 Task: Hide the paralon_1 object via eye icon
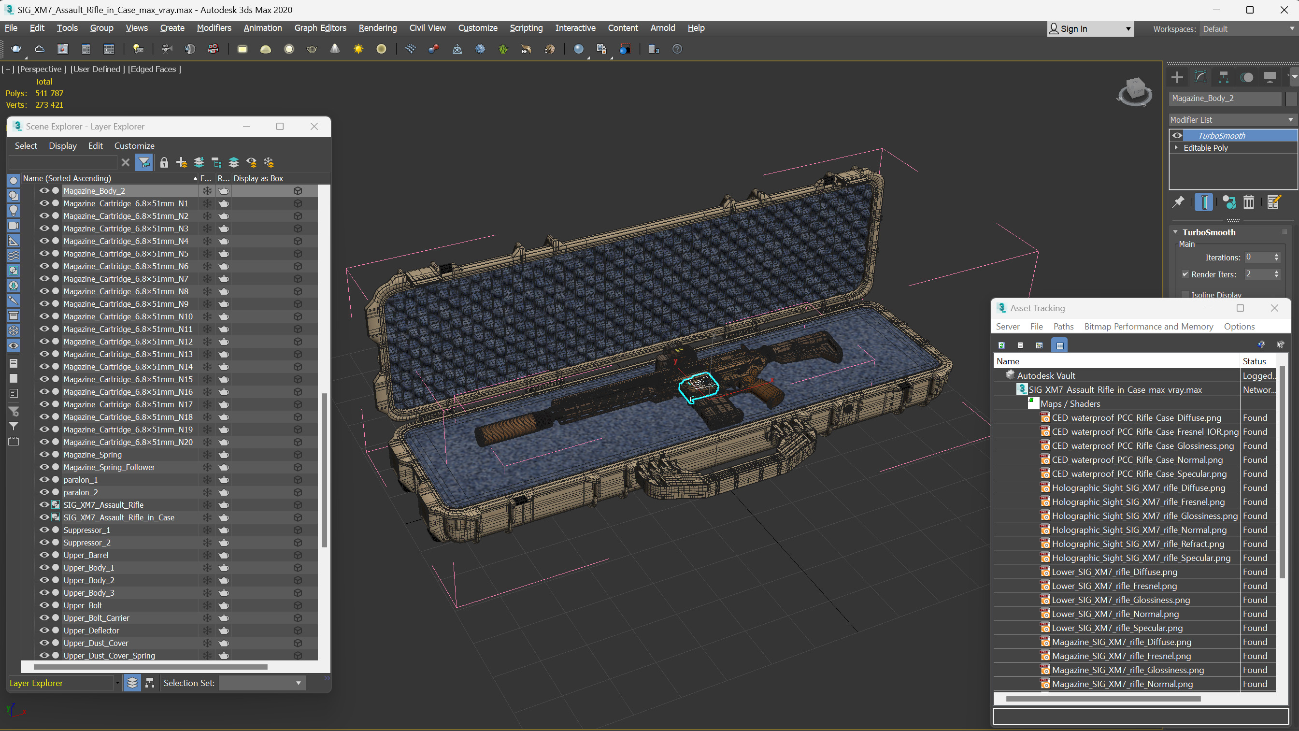[x=44, y=480]
